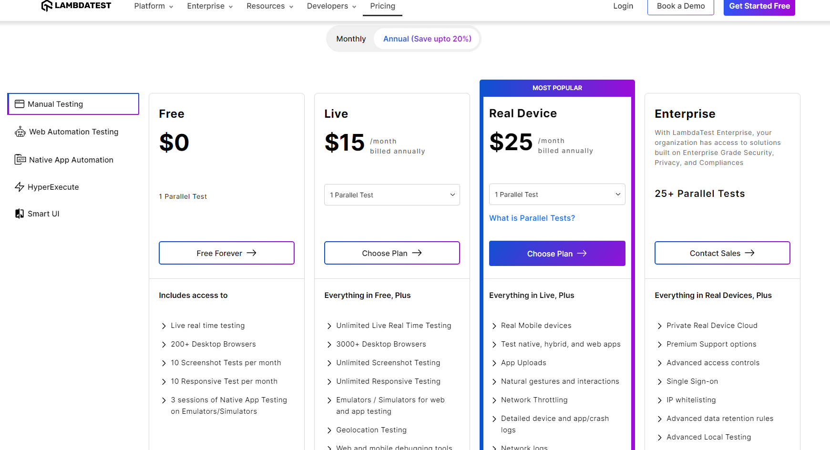This screenshot has height=450, width=830.
Task: Expand 10 Responsive Test per month
Action: tap(219, 381)
